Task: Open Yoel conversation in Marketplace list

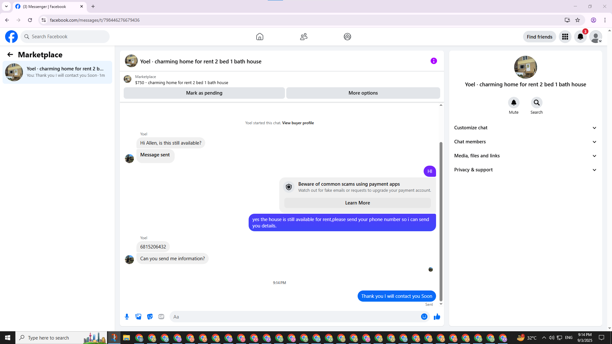Action: [57, 72]
